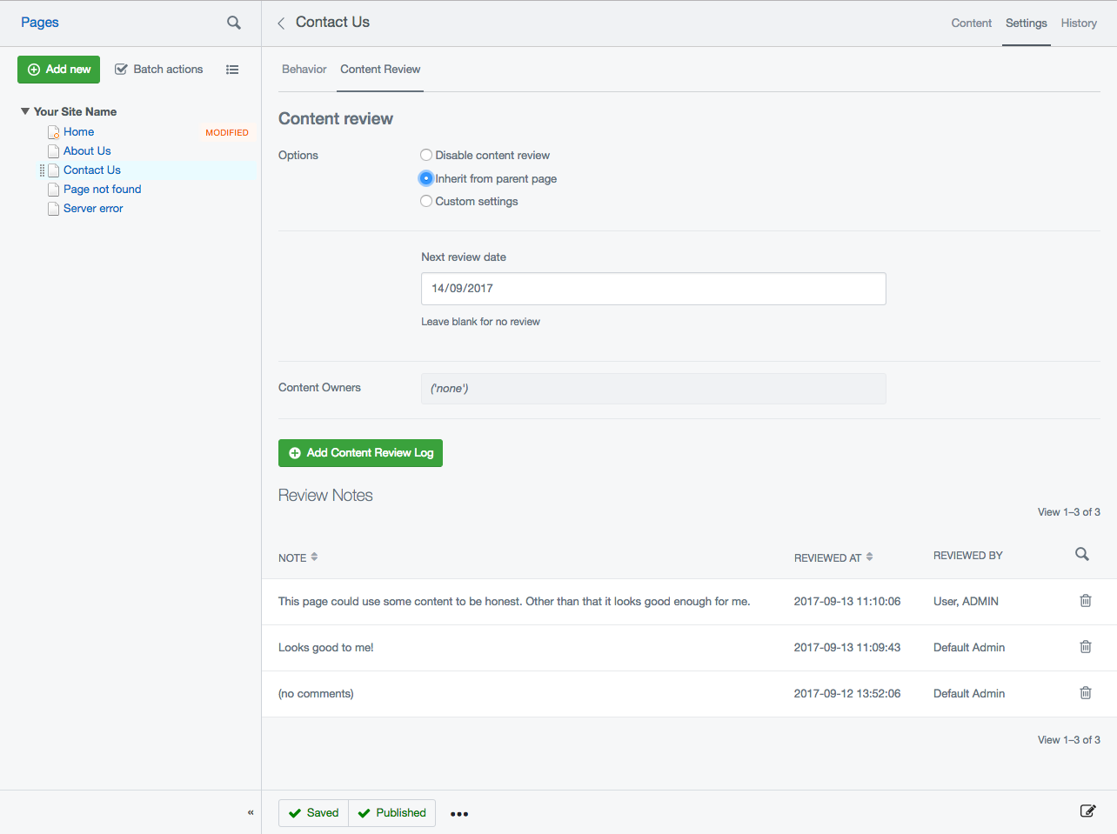Open search in the Review Notes table

click(x=1081, y=554)
